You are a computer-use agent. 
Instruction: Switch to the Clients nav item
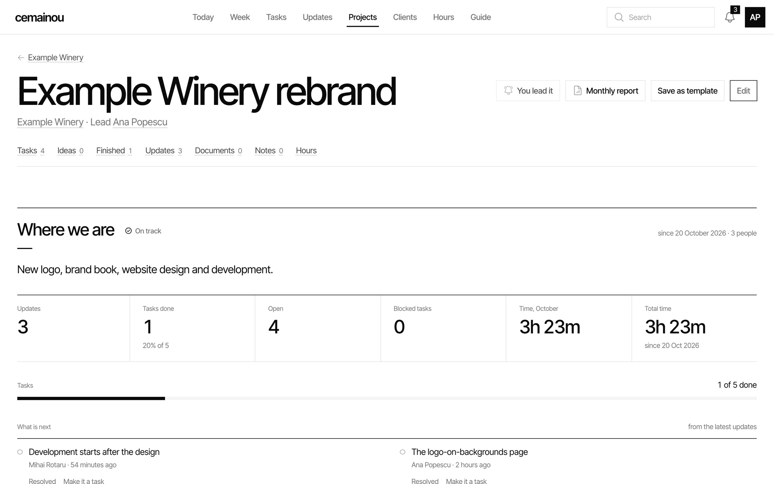(405, 17)
